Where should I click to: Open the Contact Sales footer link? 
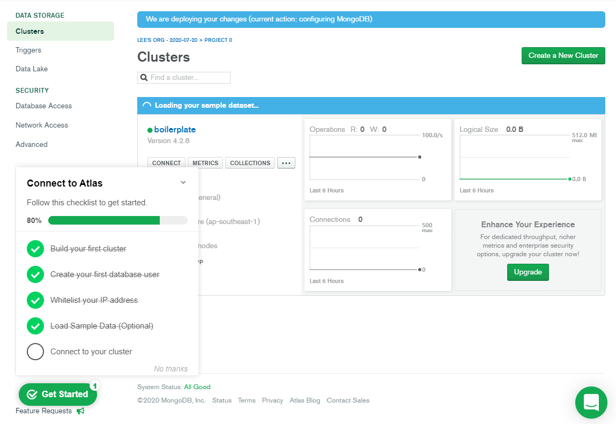click(348, 400)
